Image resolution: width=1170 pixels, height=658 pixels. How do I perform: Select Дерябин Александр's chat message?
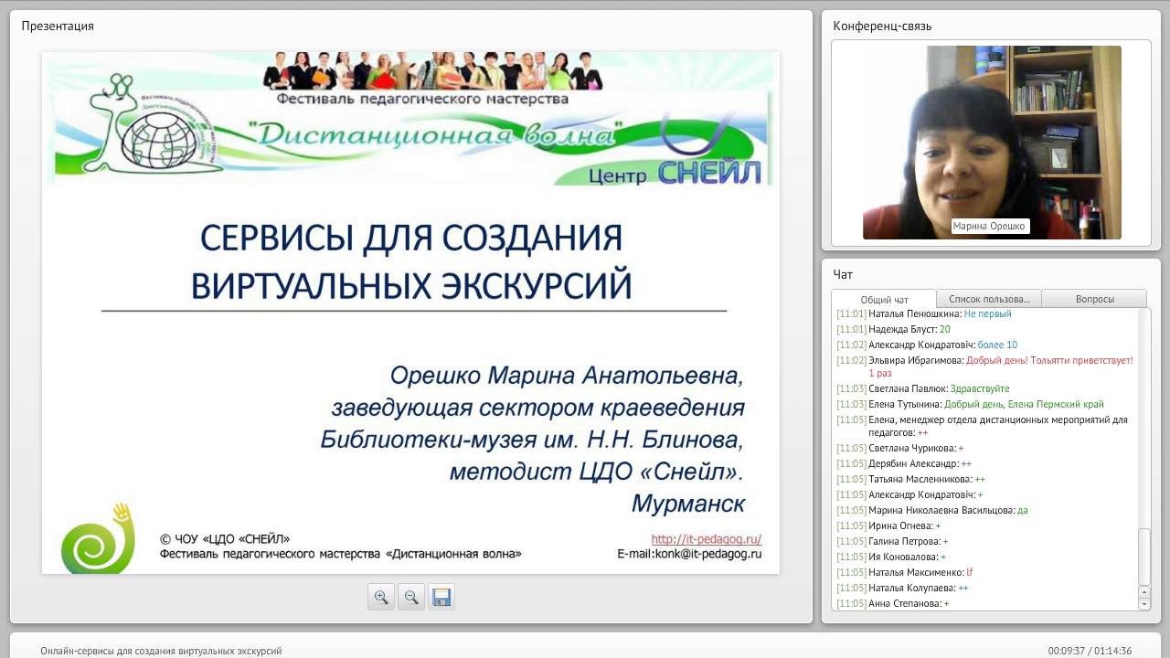pyautogui.click(x=903, y=463)
